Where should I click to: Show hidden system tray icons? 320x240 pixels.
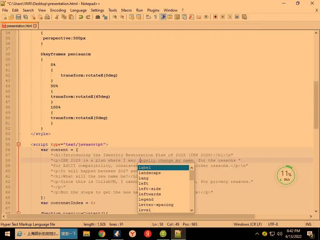coord(257,234)
